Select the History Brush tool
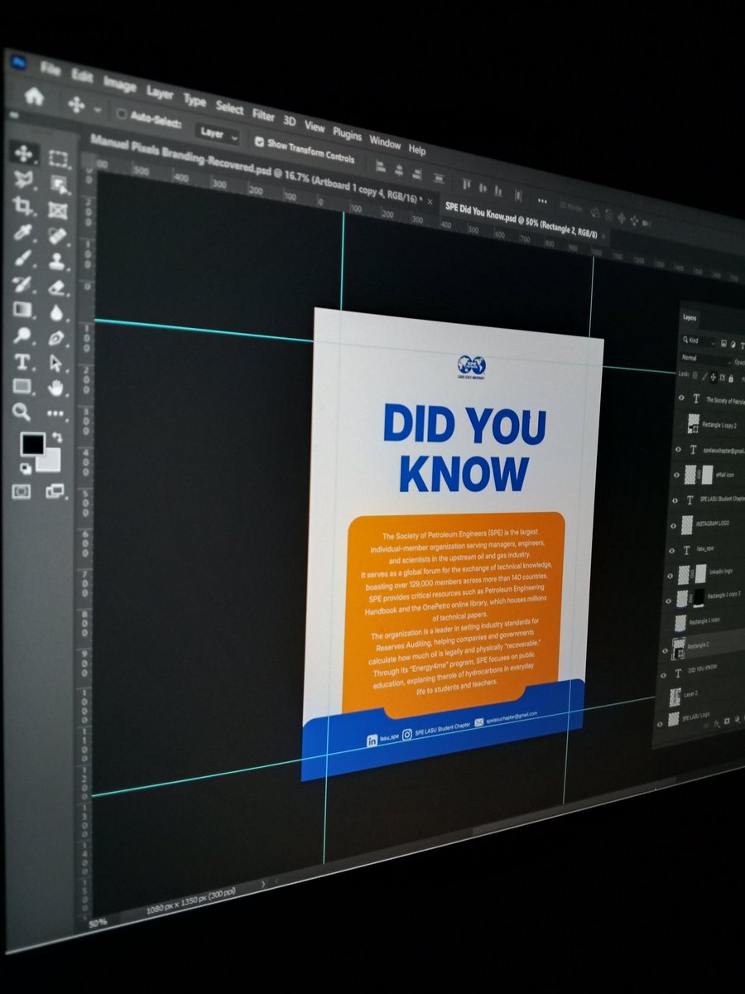The height and width of the screenshot is (994, 745). [x=23, y=284]
